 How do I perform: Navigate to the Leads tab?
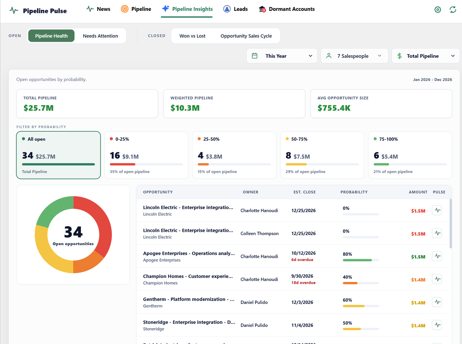click(x=235, y=9)
